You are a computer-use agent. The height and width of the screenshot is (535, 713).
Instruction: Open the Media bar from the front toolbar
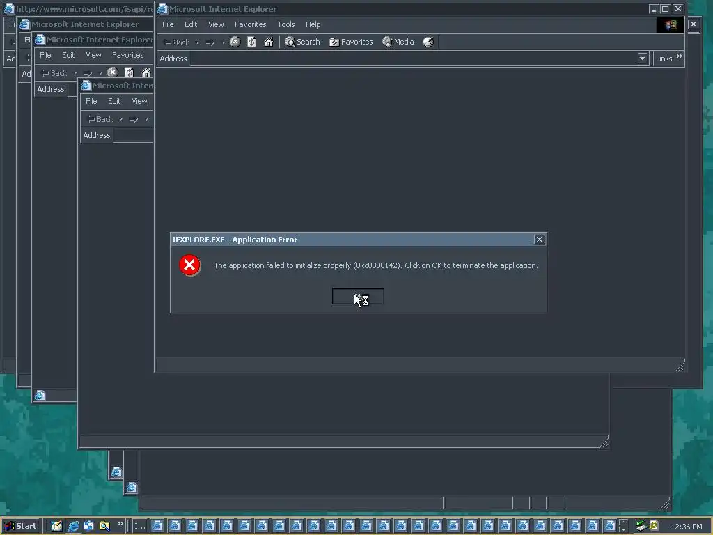[x=398, y=42]
